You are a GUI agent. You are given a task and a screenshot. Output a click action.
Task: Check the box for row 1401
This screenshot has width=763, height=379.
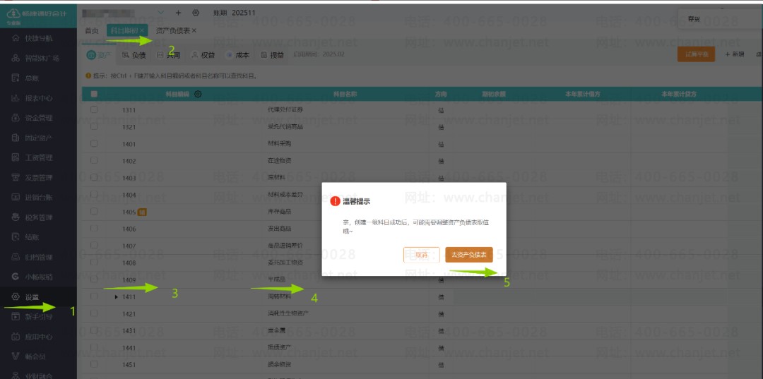pyautogui.click(x=94, y=143)
